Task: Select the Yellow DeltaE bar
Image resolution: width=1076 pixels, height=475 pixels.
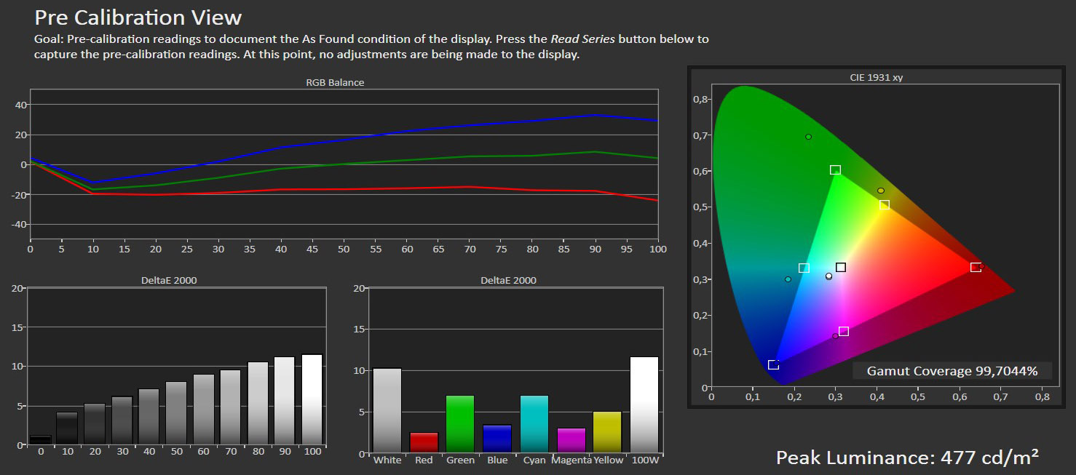Action: pyautogui.click(x=607, y=432)
